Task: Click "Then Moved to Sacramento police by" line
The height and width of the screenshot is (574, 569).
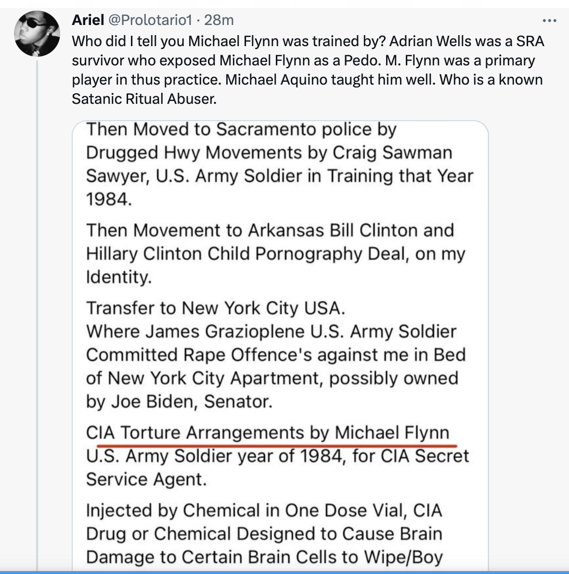Action: [241, 129]
